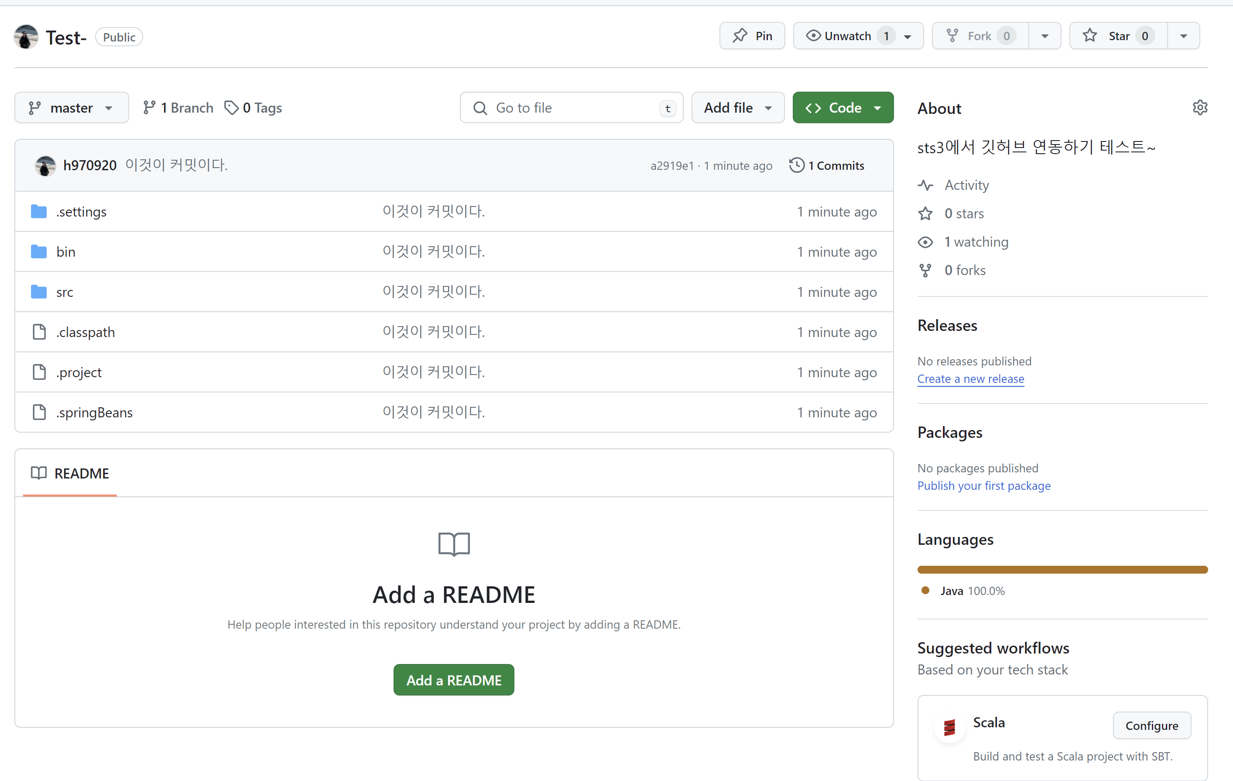Open About settings gear icon
1233x781 pixels.
point(1200,108)
